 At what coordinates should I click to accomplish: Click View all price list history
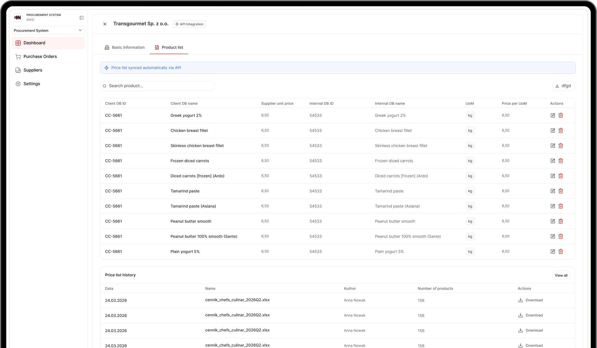(561, 275)
